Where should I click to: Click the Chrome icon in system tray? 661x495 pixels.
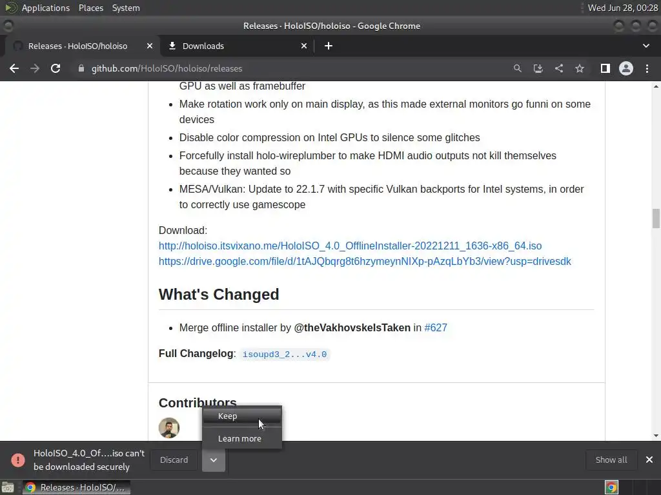tap(611, 487)
